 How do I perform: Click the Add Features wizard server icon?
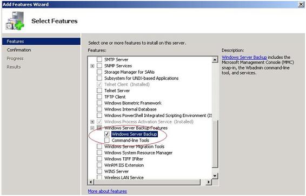[15, 21]
